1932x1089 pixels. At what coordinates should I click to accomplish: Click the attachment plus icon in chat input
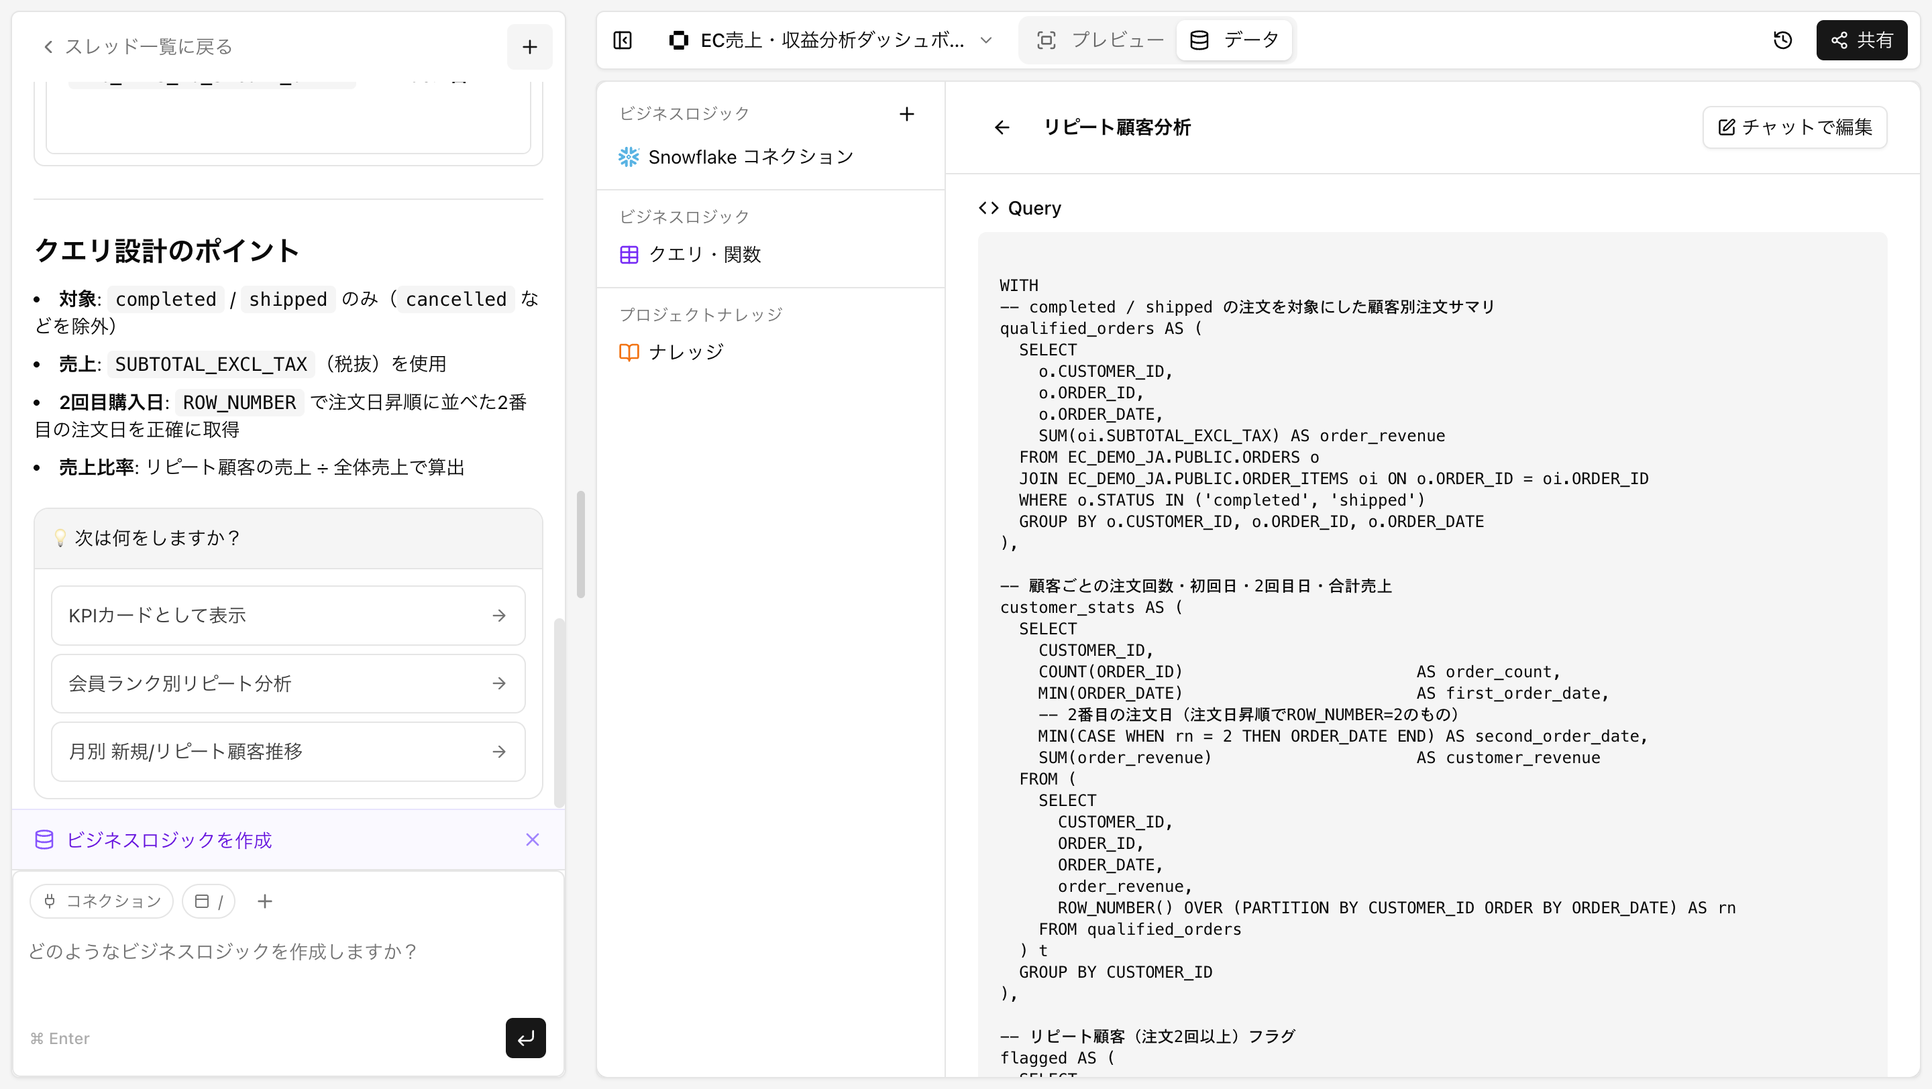265,901
